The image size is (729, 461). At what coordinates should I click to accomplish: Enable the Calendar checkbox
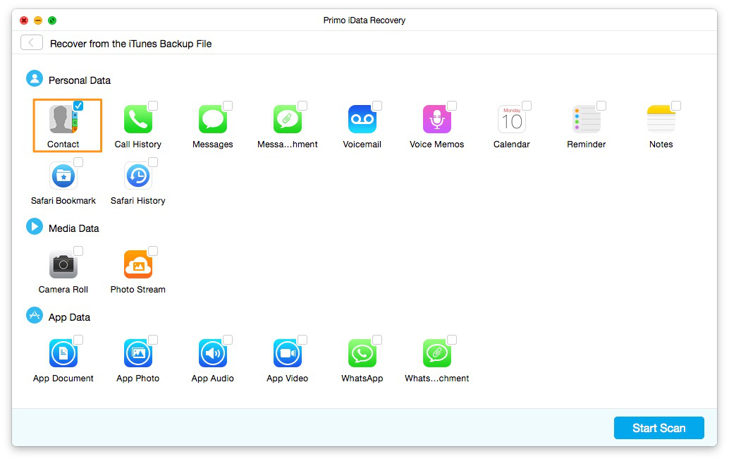point(527,106)
